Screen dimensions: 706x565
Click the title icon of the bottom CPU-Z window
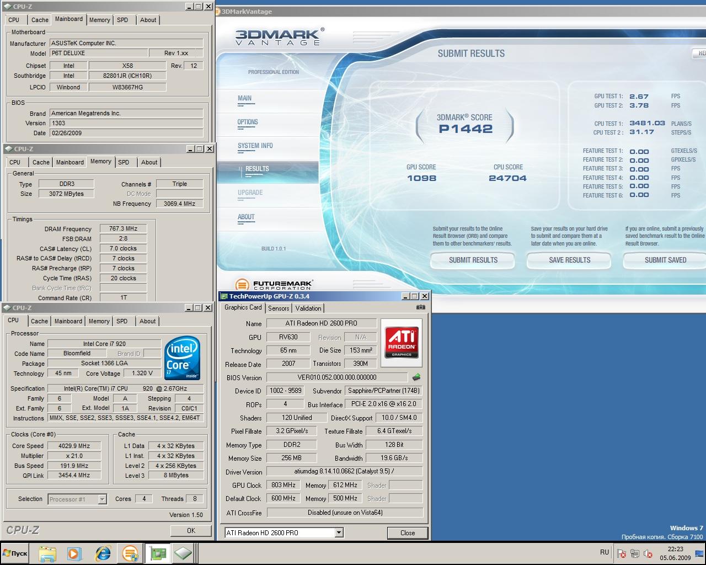point(7,308)
